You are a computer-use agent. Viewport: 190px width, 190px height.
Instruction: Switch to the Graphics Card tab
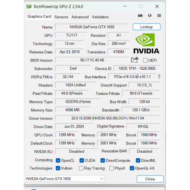click(x=39, y=16)
